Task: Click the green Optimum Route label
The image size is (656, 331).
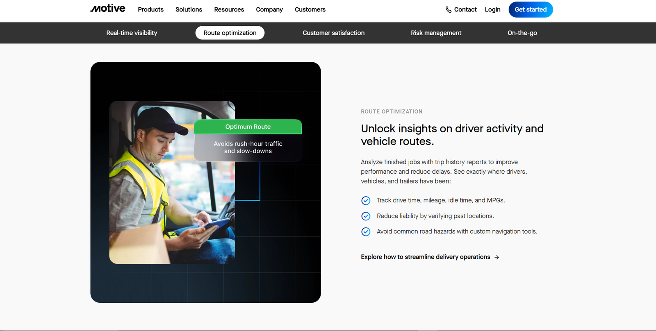Action: tap(248, 127)
